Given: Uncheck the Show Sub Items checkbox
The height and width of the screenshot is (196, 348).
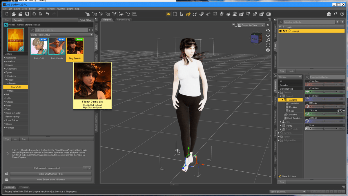Looking at the screenshot, I should point(280,176).
